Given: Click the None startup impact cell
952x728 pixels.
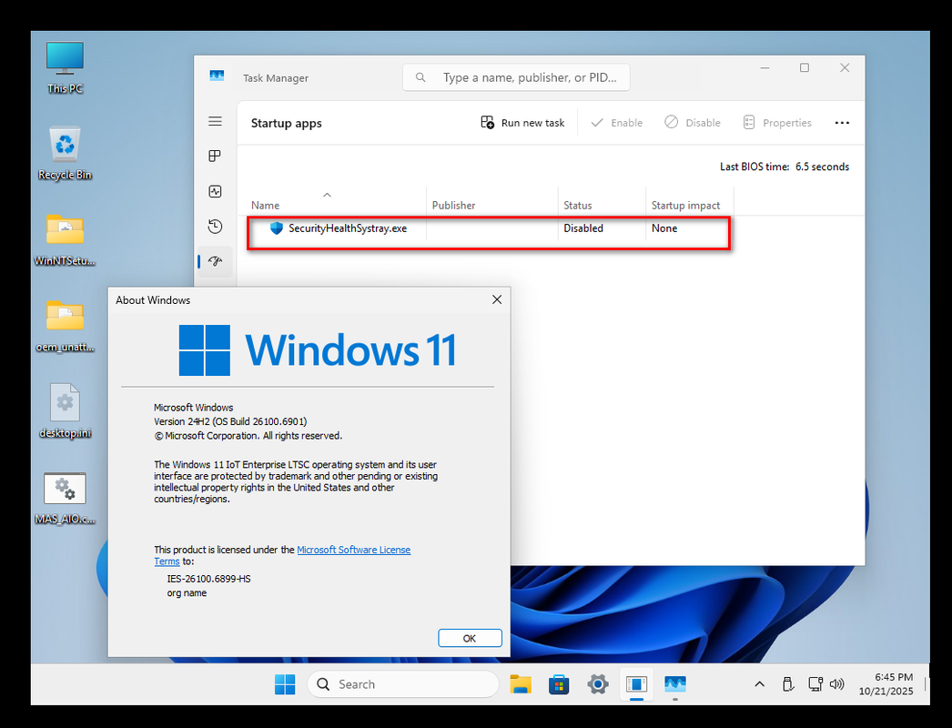Looking at the screenshot, I should click(x=664, y=228).
